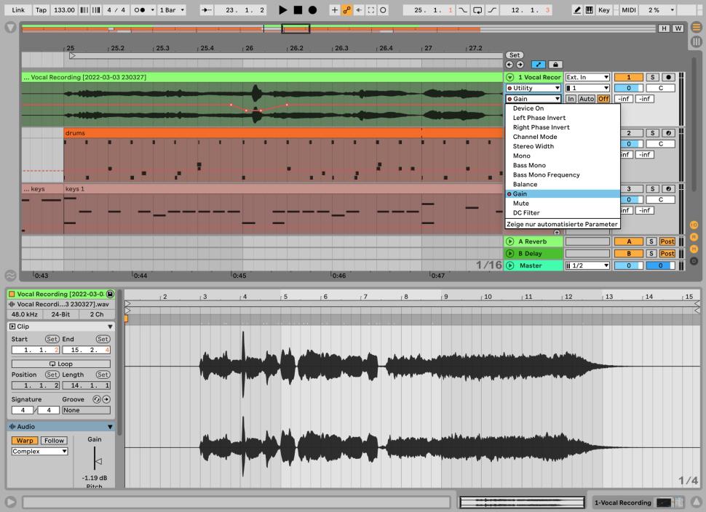Choose DC Filter in the parameter list
The image size is (706, 512).
[x=526, y=213]
